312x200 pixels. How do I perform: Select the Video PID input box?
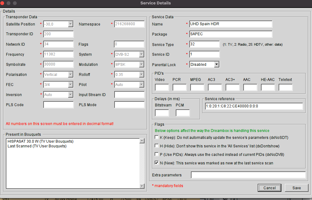coord(162,88)
